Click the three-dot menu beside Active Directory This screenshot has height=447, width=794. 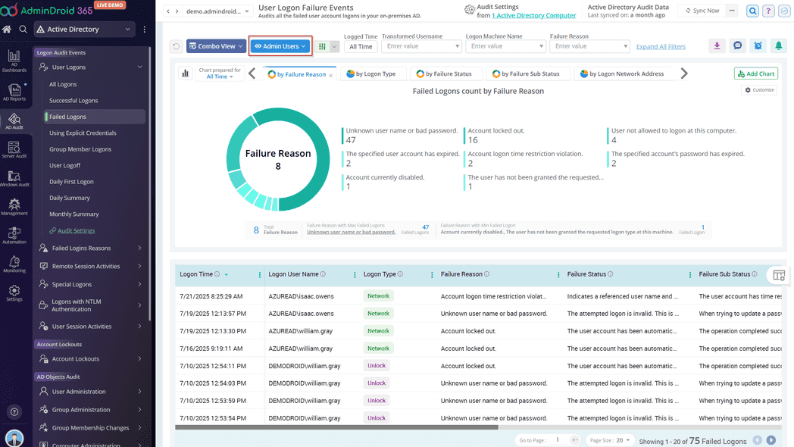point(144,30)
